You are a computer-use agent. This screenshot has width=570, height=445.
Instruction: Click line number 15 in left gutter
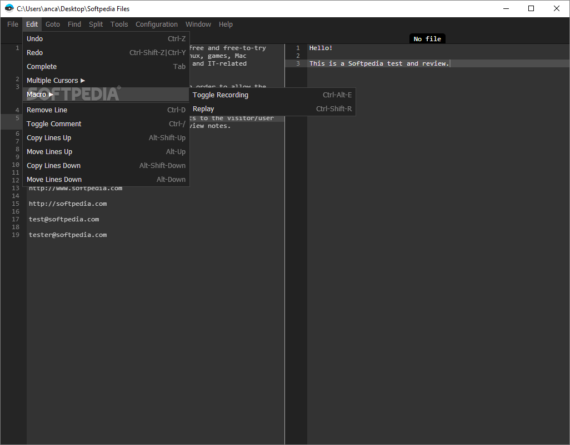(x=15, y=204)
